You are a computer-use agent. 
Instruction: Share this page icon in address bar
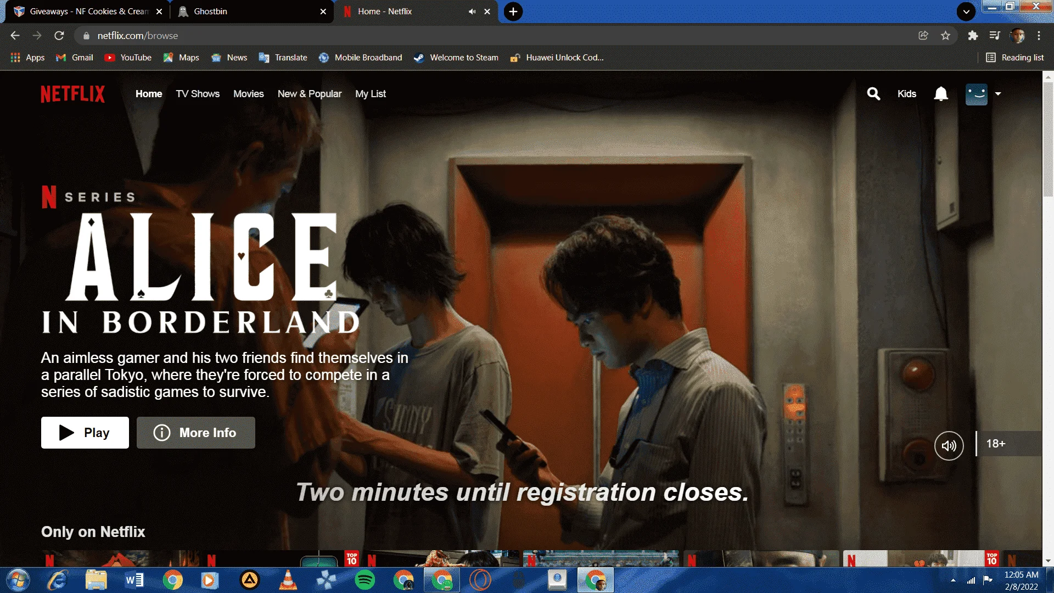coord(923,36)
